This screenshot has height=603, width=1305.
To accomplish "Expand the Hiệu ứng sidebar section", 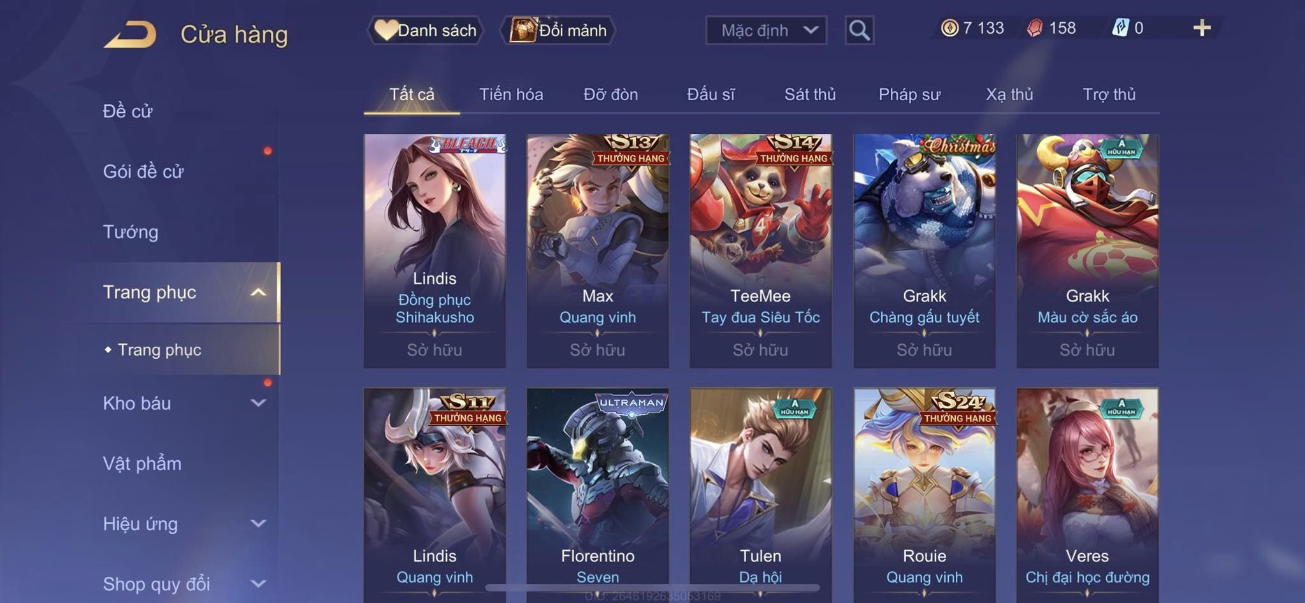I will click(258, 523).
